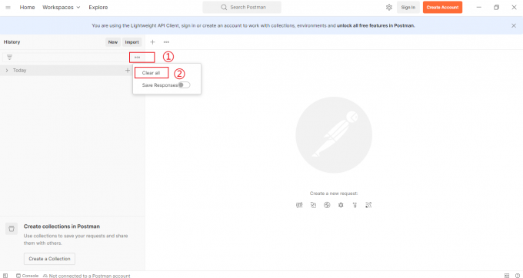
Task: Create a new WebSocket request (hexagon icon)
Action: 341,205
